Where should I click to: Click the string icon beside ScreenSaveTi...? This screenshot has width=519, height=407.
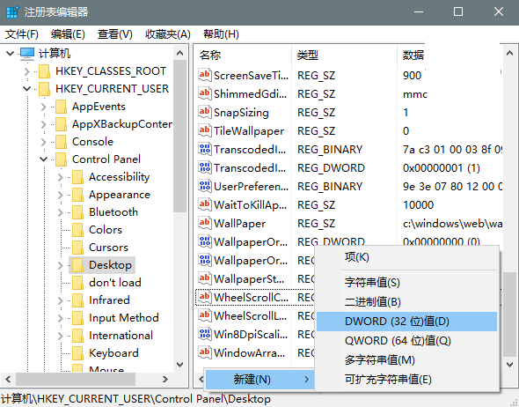pos(205,75)
